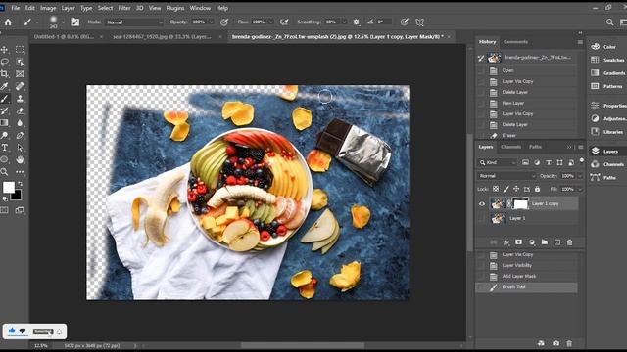Image resolution: width=627 pixels, height=352 pixels.
Task: Switch to the Paths tab
Action: [535, 147]
